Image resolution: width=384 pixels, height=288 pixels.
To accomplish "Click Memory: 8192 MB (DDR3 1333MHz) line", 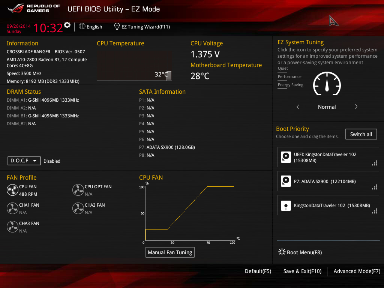I will (43, 81).
